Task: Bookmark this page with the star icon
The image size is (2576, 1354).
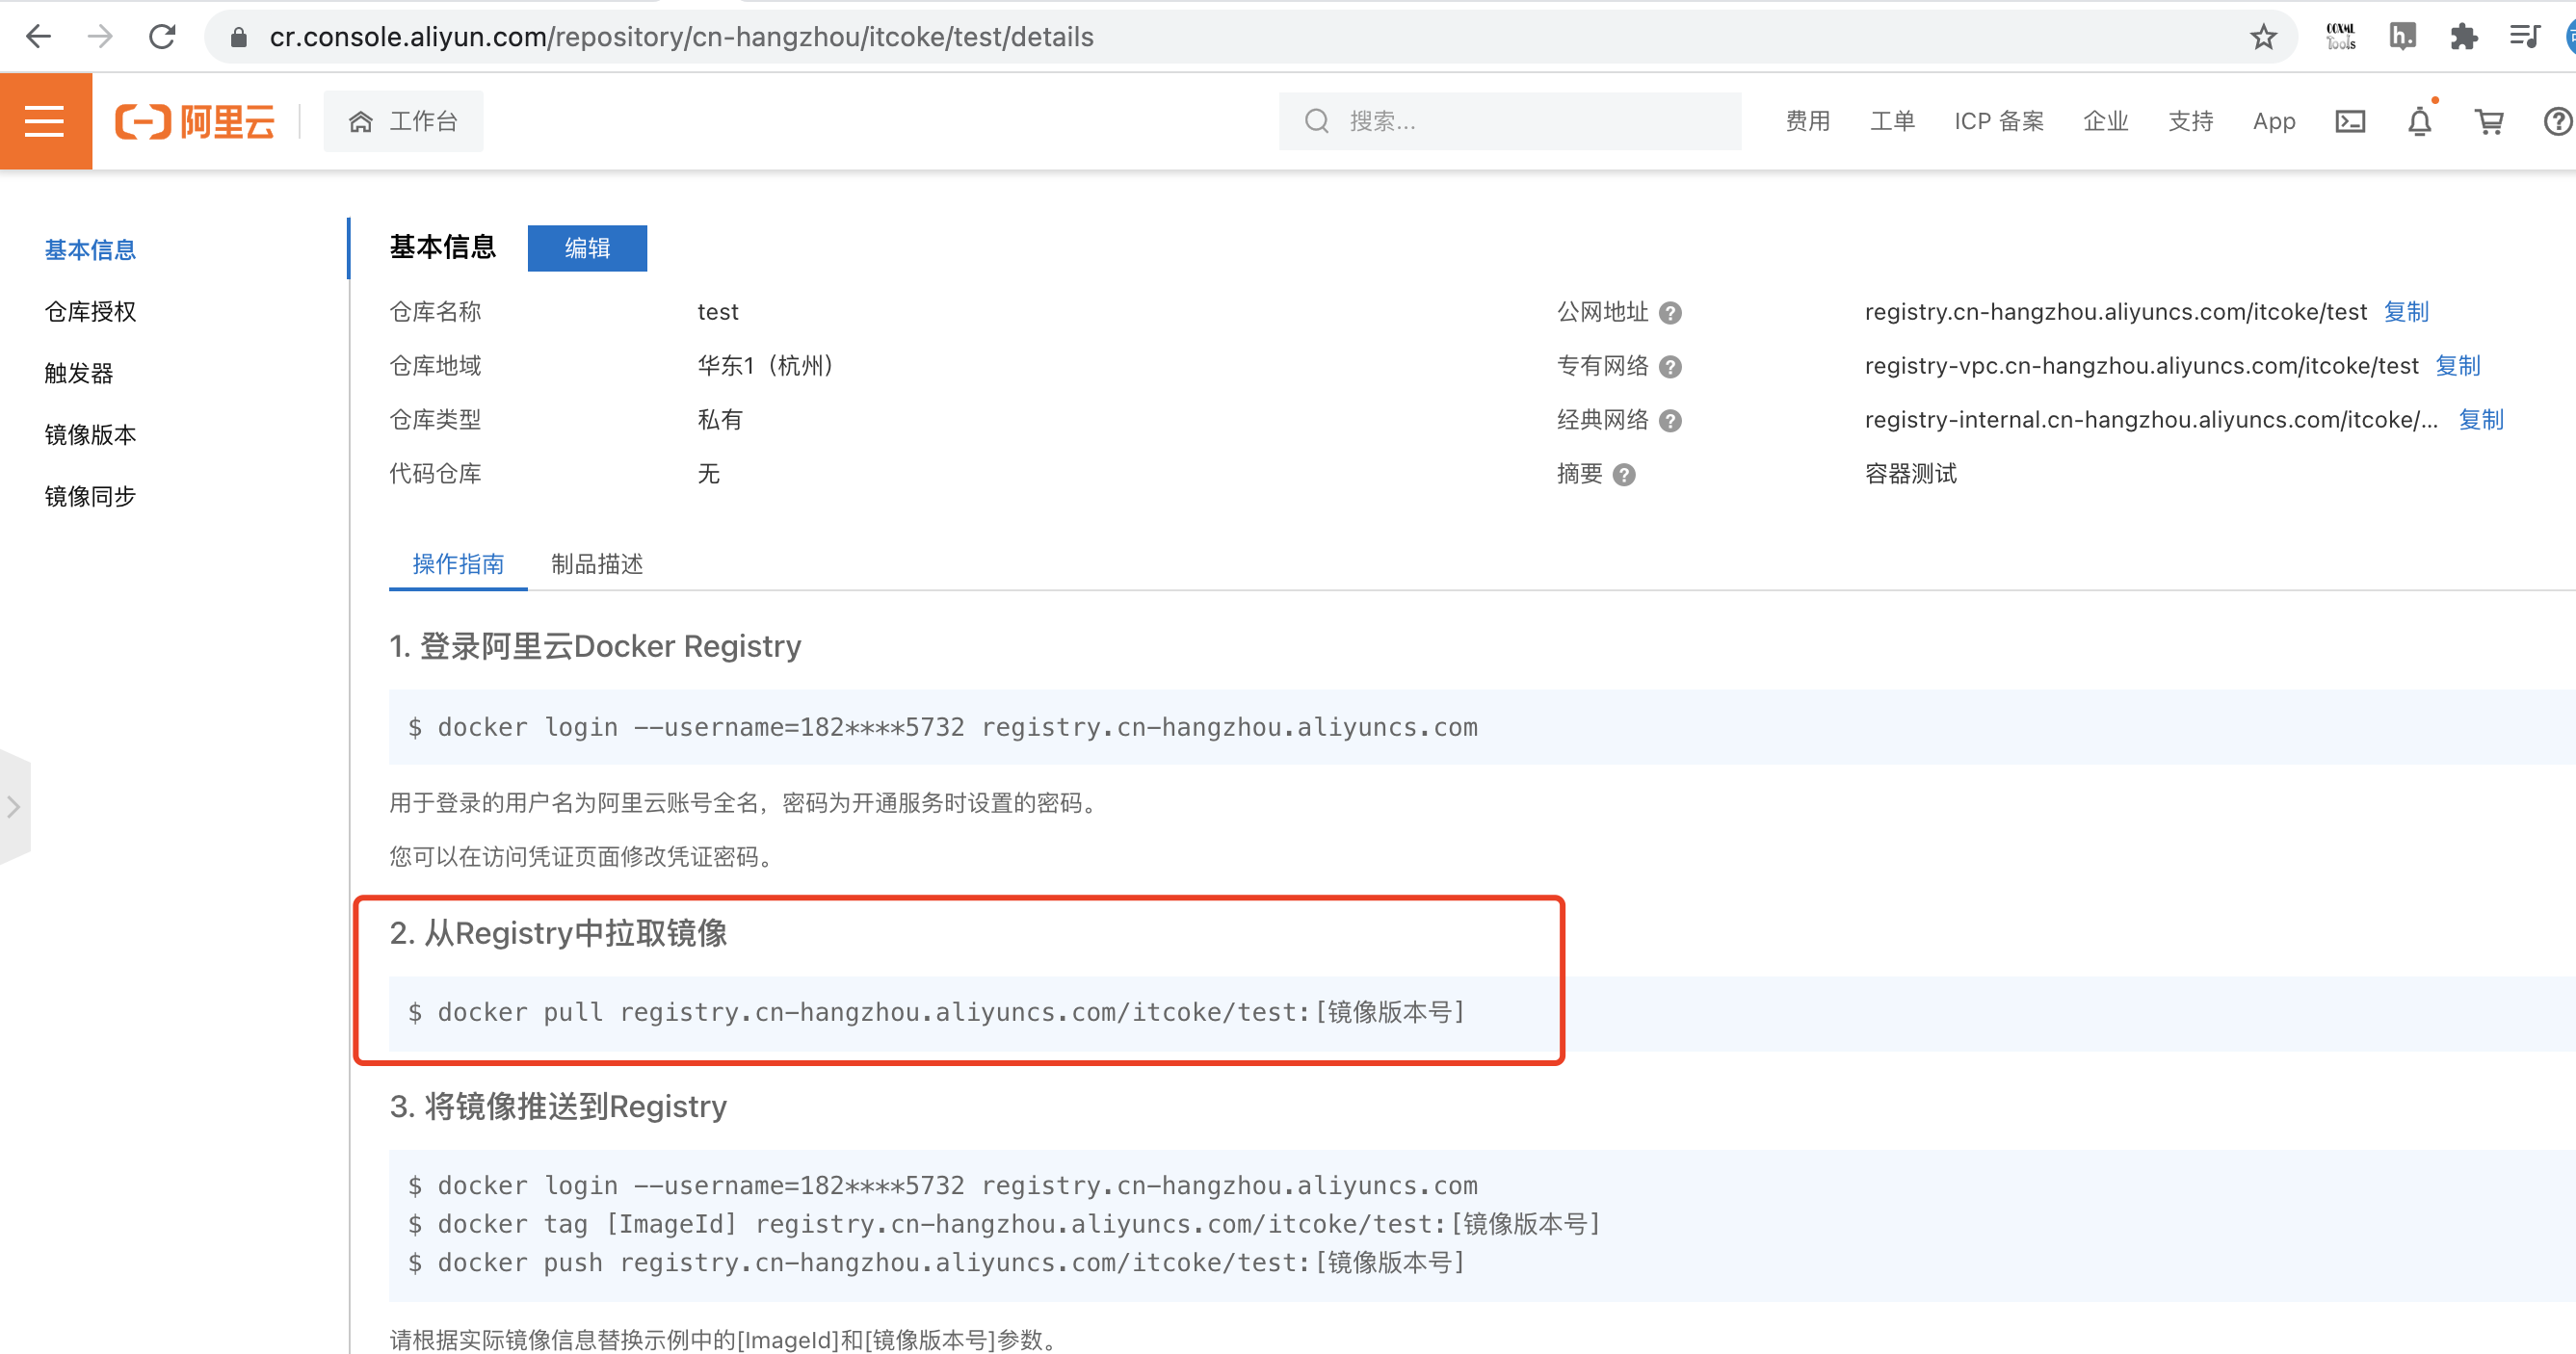Action: (2263, 37)
